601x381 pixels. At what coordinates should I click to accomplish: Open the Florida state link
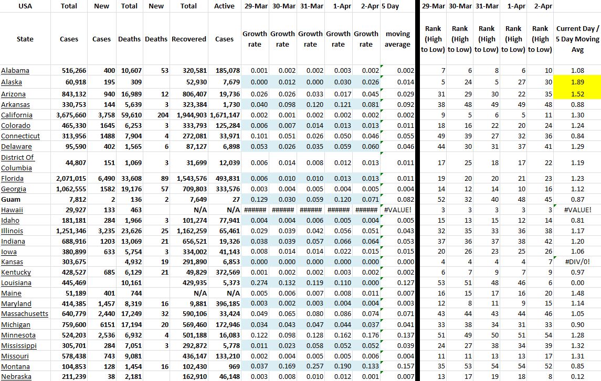(13, 179)
